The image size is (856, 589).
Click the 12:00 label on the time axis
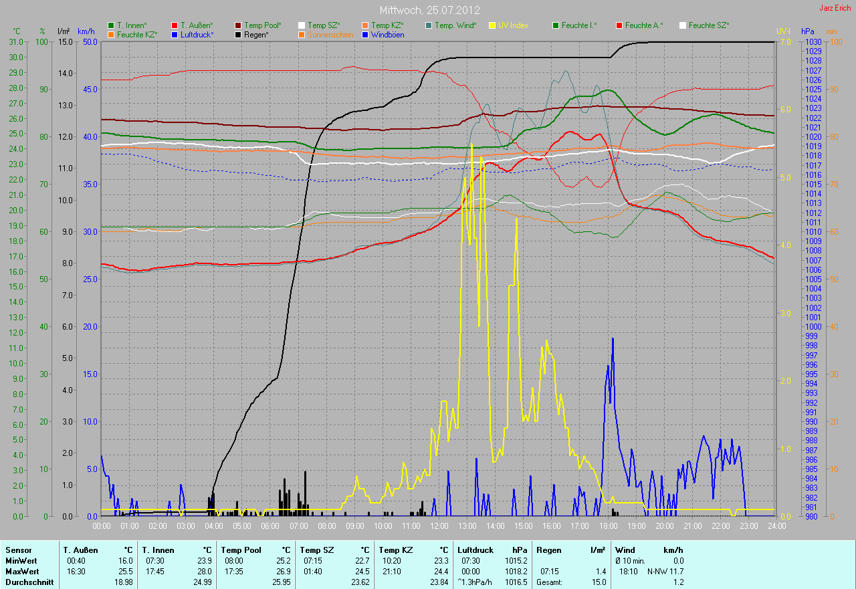[x=439, y=526]
